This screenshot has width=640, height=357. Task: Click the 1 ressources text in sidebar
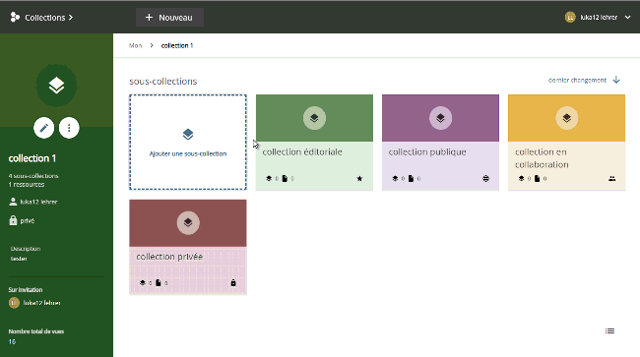27,185
